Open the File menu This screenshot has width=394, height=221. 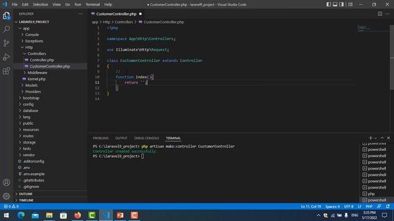click(x=15, y=4)
